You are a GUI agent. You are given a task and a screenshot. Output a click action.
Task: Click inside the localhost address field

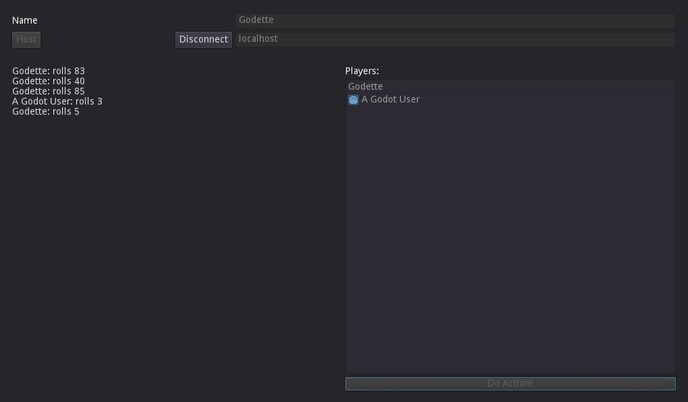(x=455, y=38)
